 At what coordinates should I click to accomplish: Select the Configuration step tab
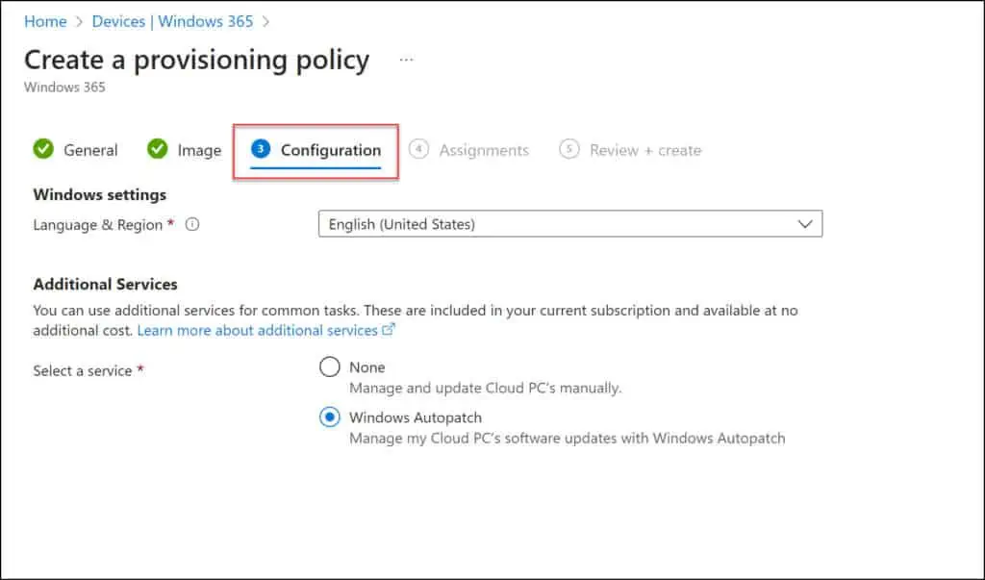tap(316, 150)
